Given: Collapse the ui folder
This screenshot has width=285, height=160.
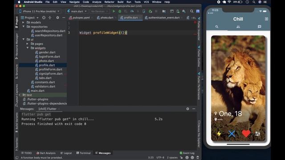Looking at the screenshot, I should click(x=23, y=40).
